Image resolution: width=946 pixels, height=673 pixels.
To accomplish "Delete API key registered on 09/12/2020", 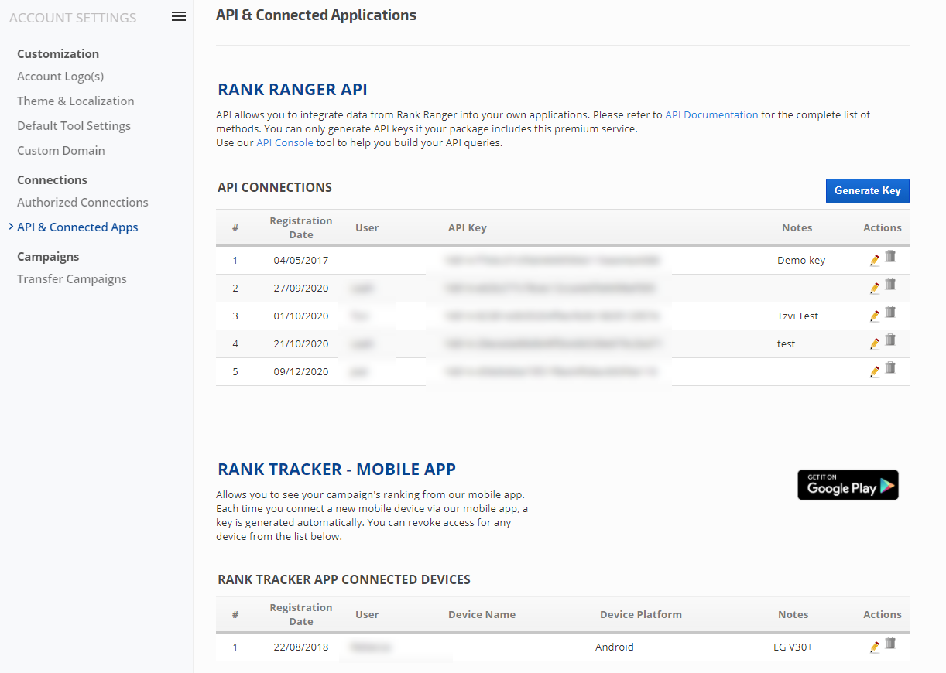I will pyautogui.click(x=890, y=368).
